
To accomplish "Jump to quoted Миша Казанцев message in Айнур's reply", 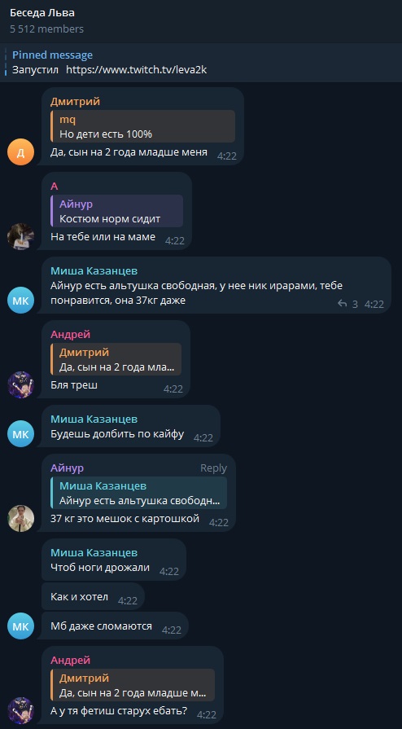I will pyautogui.click(x=138, y=493).
